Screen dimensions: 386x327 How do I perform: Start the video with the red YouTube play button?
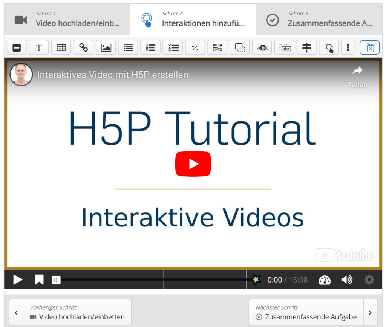(x=193, y=164)
